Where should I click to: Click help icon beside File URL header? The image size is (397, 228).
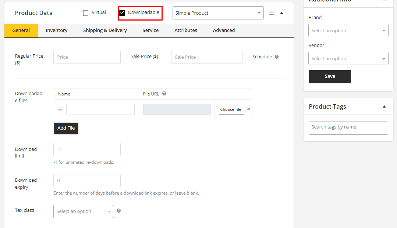click(x=164, y=94)
